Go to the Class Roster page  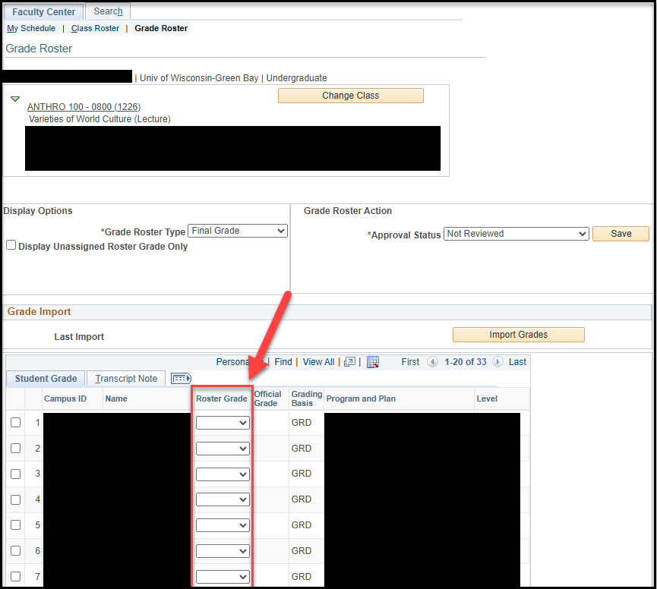pos(95,28)
